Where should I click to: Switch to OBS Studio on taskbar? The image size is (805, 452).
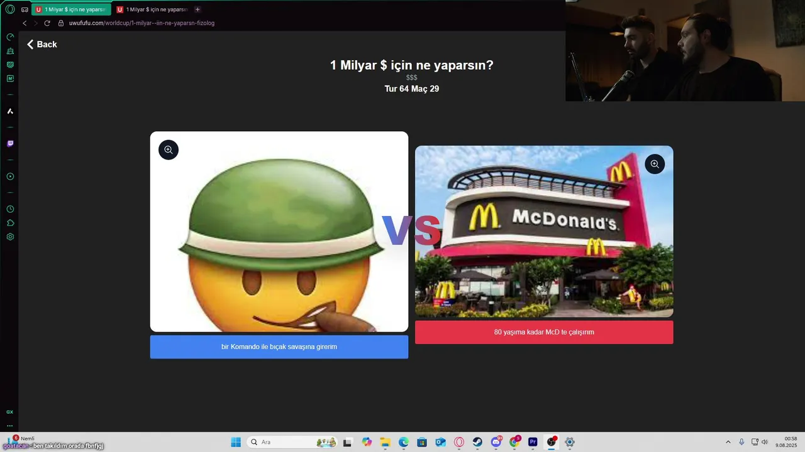[552, 442]
